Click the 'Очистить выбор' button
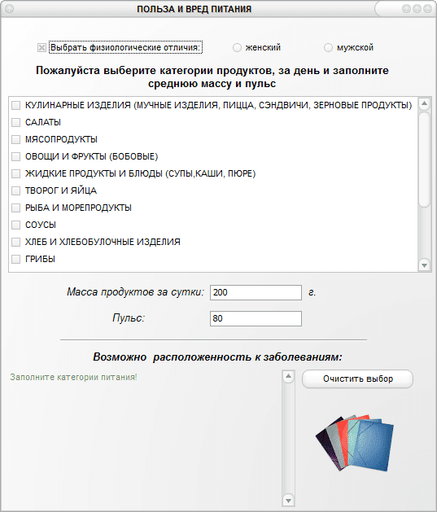 (358, 379)
